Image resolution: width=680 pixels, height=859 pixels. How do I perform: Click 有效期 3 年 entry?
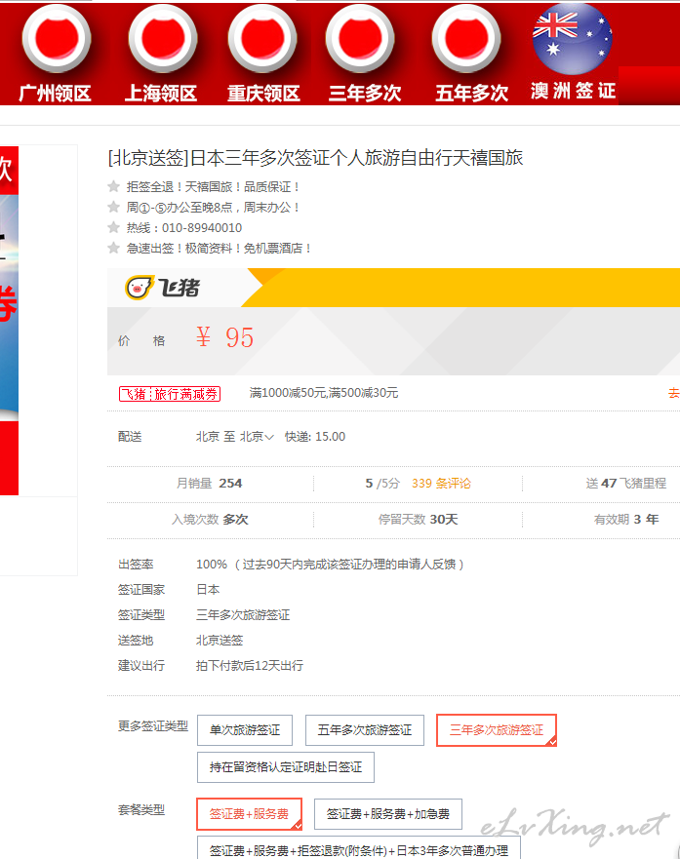(x=626, y=520)
